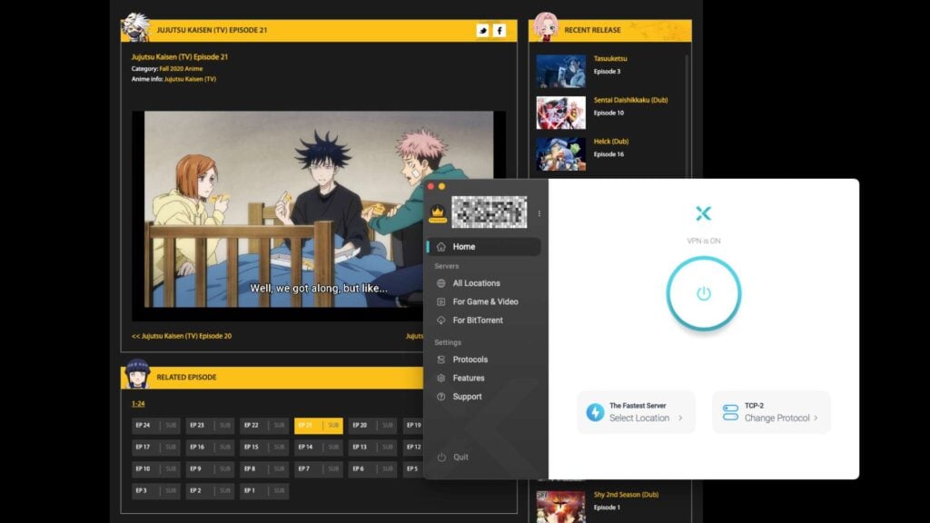930x523 pixels.
Task: Click the premium crown icon
Action: pos(438,213)
